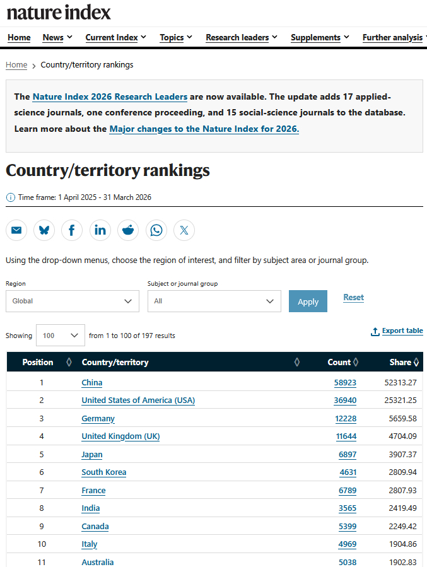Click Australia's count 5038
Screen dimensions: 427x567
348,563
